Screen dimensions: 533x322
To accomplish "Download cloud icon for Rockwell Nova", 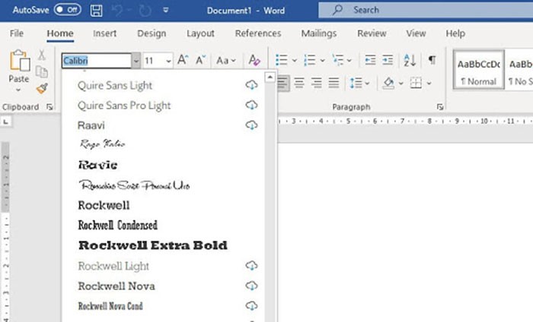I will tap(251, 286).
